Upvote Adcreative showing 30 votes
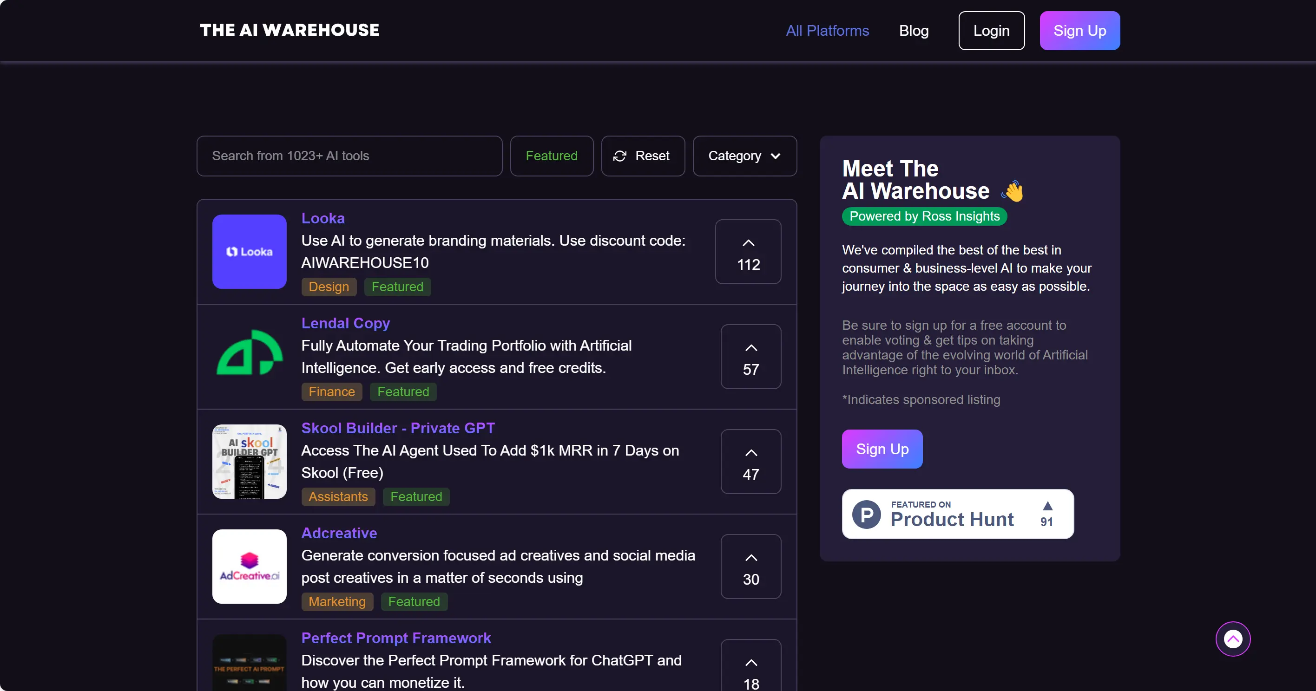 (x=750, y=567)
